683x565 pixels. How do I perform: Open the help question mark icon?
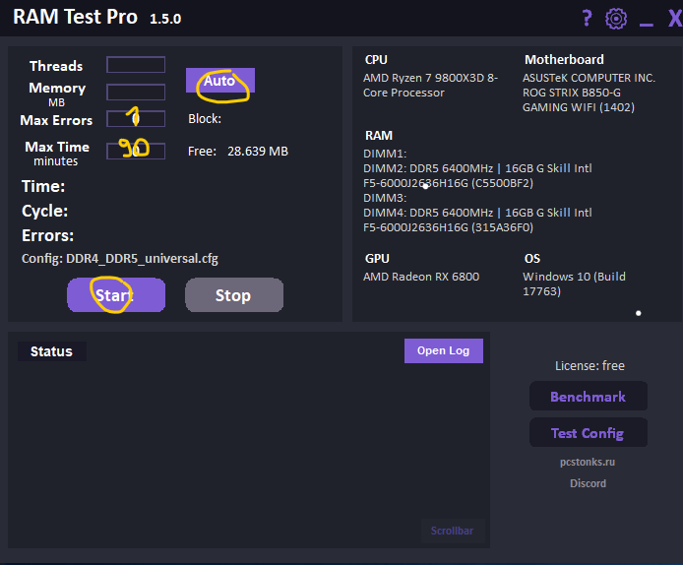587,19
